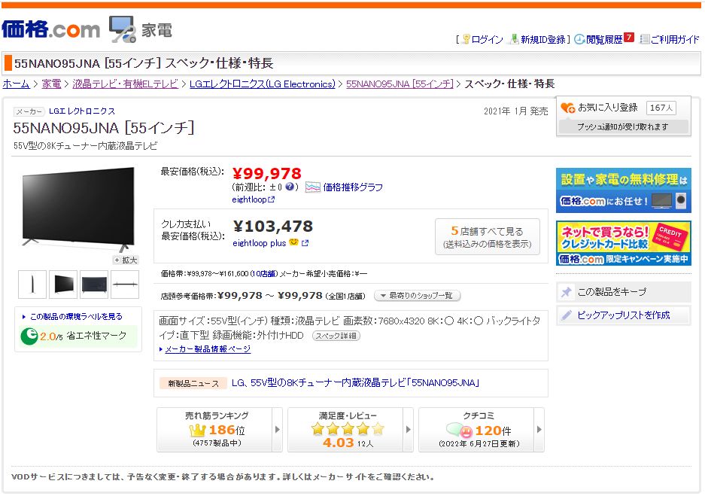Open LGエレクトロニクス(LG Electronics) breadcrumb
Viewport: 705px width, 496px height.
coord(263,84)
